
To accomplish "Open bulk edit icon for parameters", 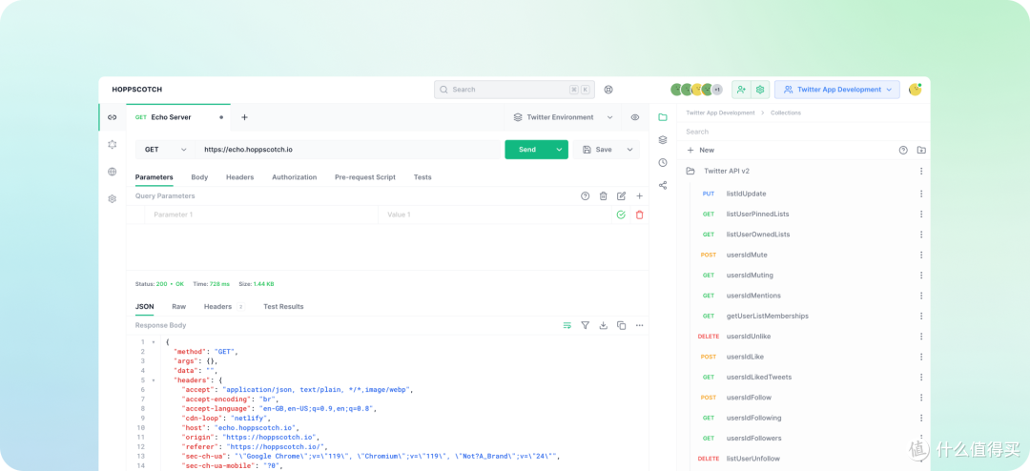I will pos(622,195).
